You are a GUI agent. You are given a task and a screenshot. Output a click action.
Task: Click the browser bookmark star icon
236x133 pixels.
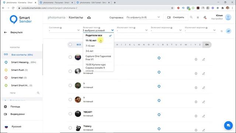coord(172,8)
